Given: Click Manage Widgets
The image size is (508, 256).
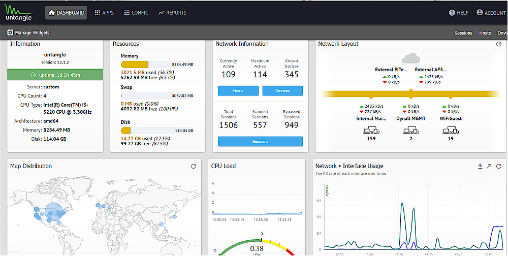Looking at the screenshot, I should point(28,33).
